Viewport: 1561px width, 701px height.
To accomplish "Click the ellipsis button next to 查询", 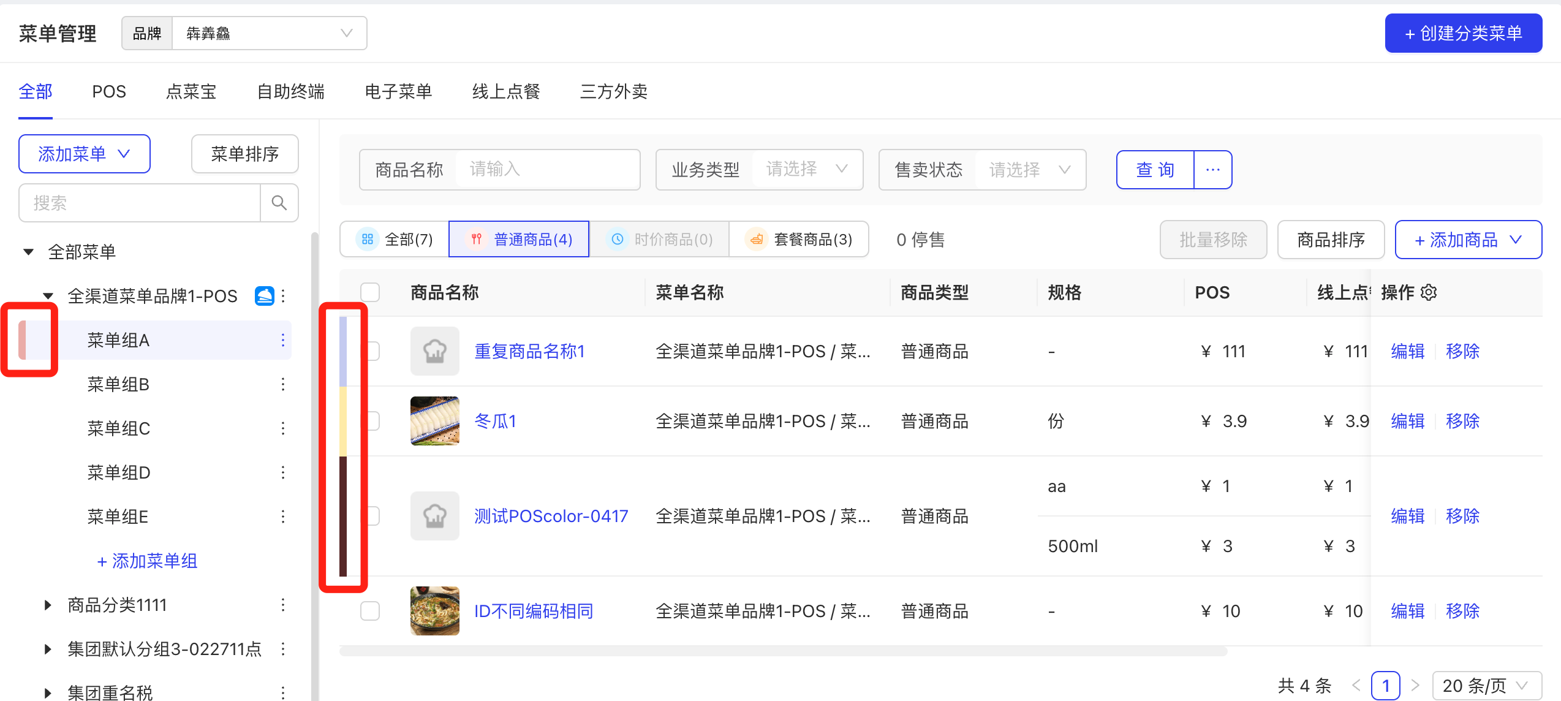I will [x=1212, y=170].
